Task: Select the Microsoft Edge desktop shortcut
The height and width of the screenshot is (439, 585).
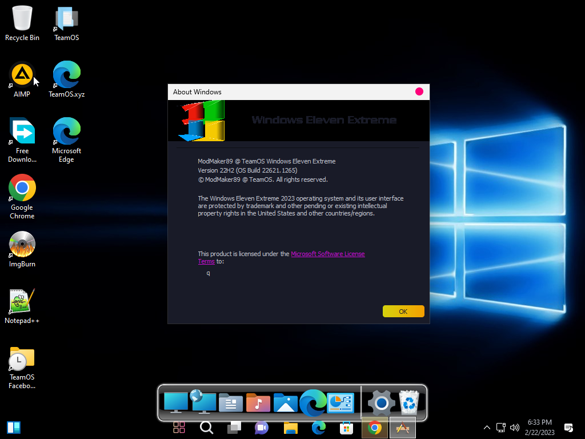Action: 66,141
